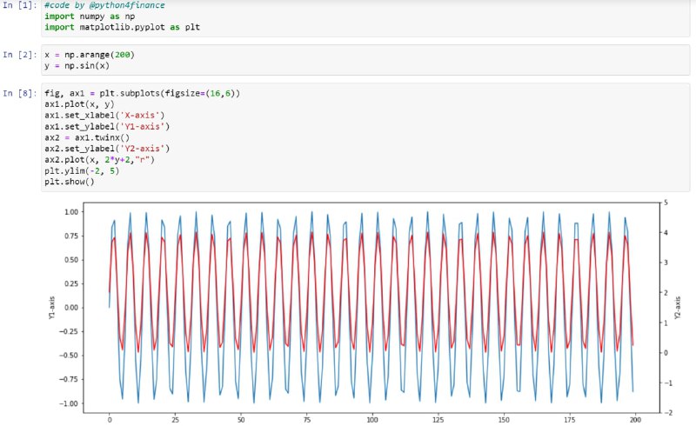
Task: Click the In [8] plotting code cell
Action: 365,137
